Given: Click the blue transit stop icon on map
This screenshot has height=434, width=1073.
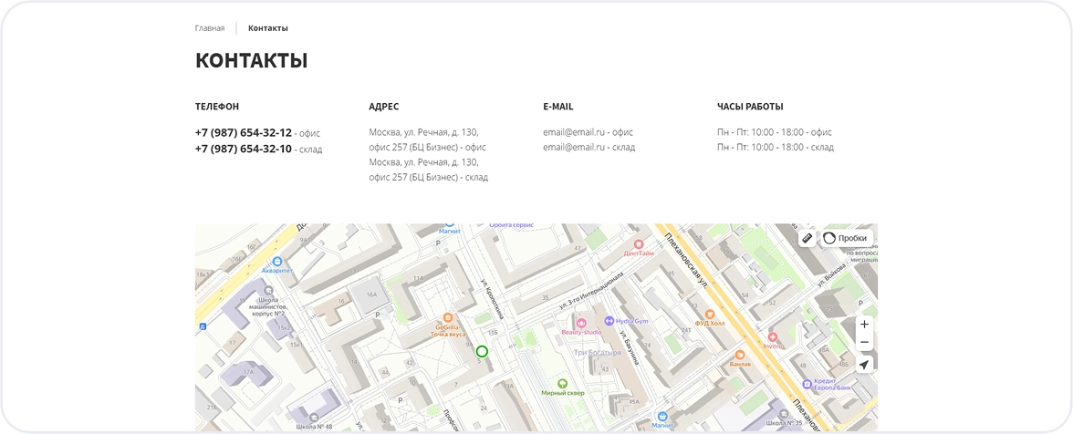Looking at the screenshot, I should (x=203, y=326).
